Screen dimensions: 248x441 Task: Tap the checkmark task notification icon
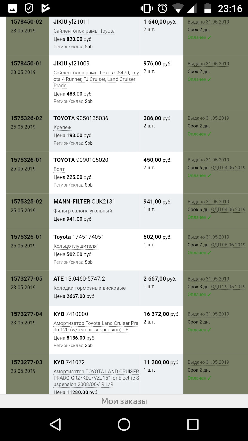[x=45, y=9]
